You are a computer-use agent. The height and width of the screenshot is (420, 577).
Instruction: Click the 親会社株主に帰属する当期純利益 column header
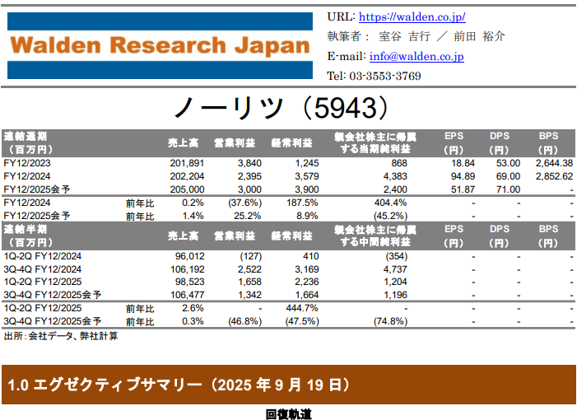375,142
